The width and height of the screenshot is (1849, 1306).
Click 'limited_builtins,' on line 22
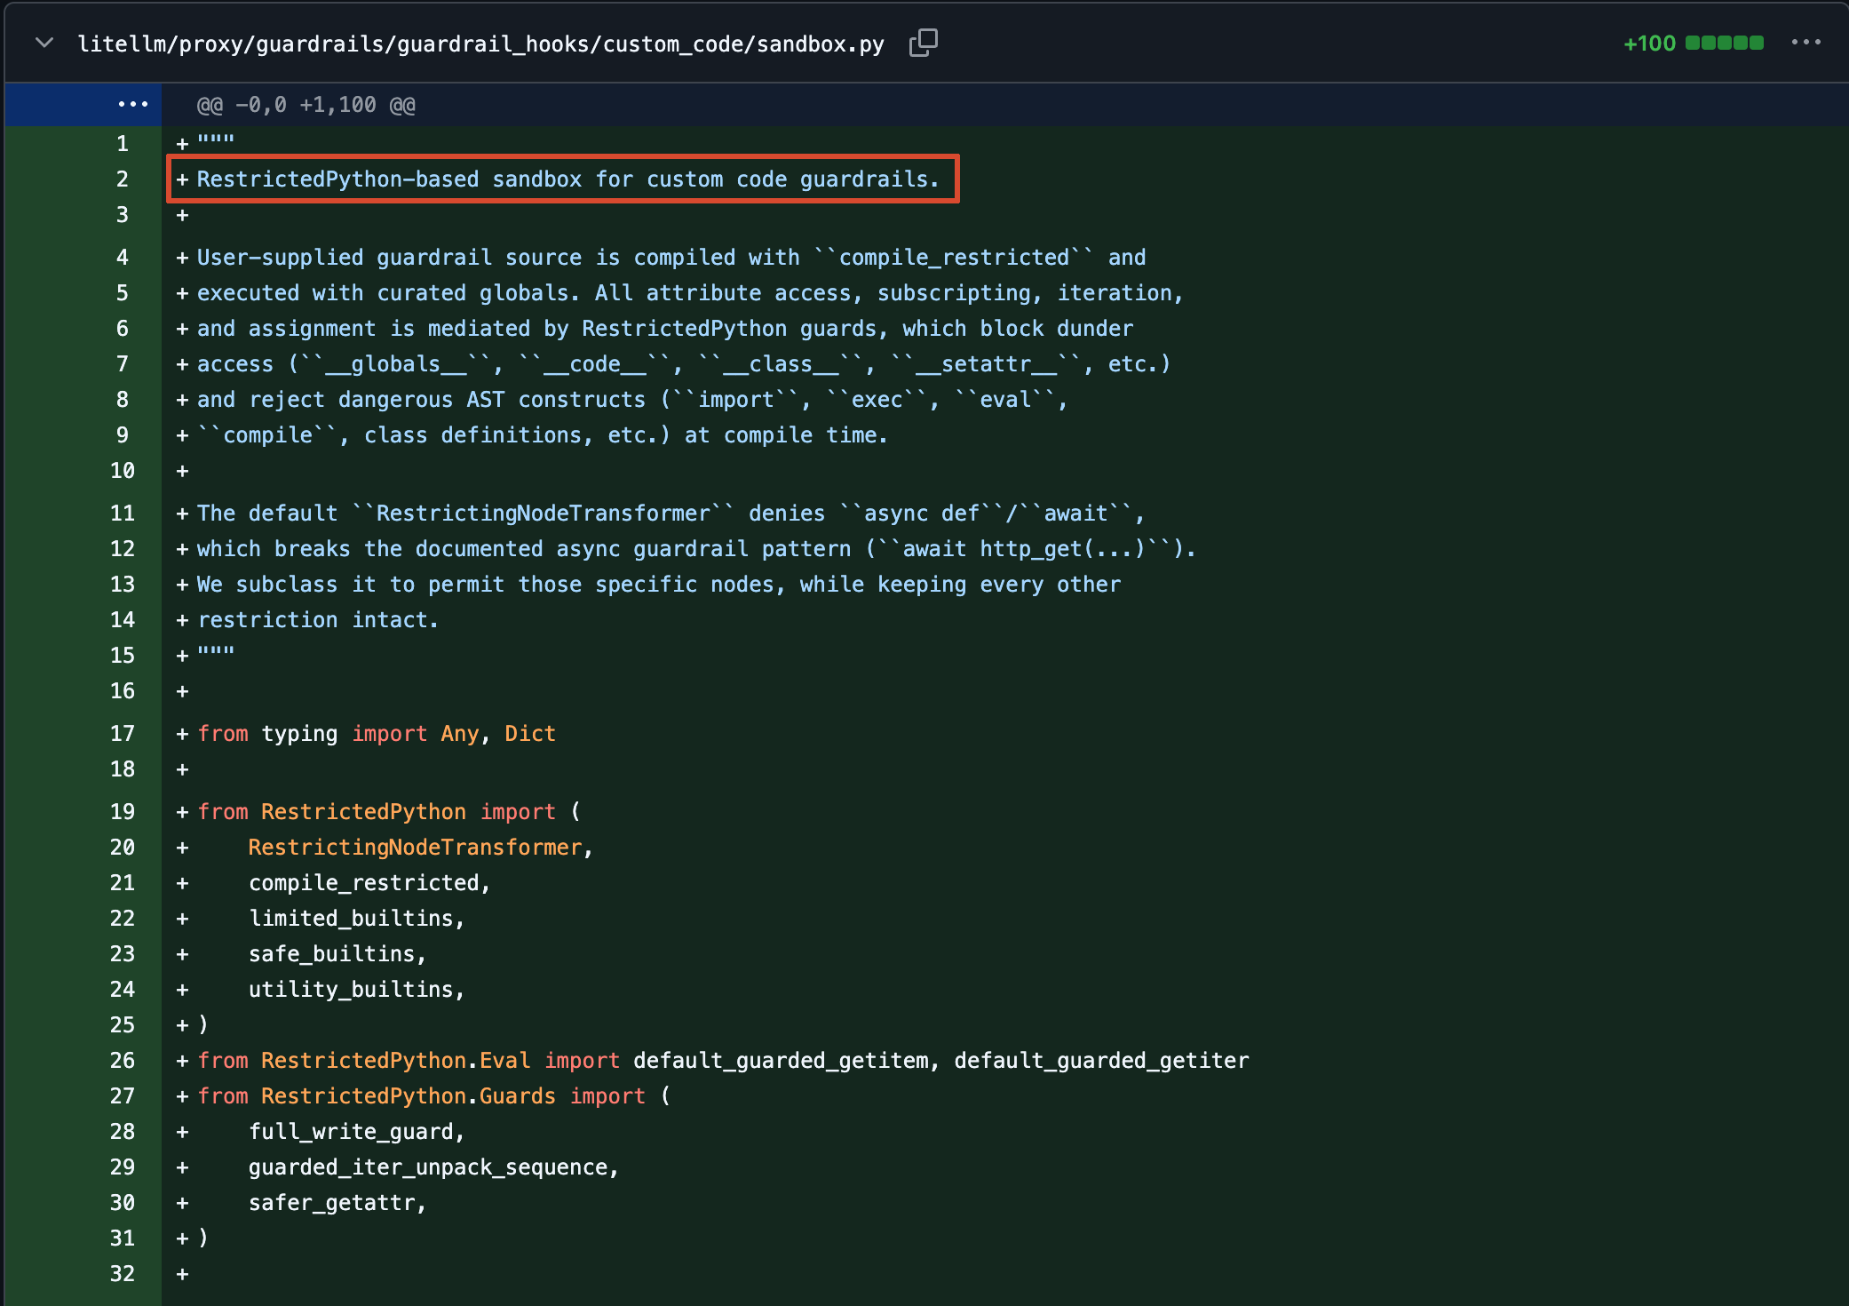pyautogui.click(x=357, y=919)
